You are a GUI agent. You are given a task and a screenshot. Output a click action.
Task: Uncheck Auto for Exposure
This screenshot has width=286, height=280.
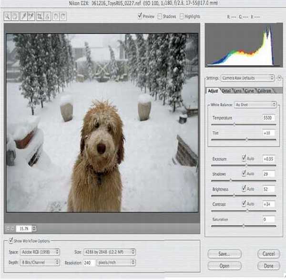tap(244, 158)
